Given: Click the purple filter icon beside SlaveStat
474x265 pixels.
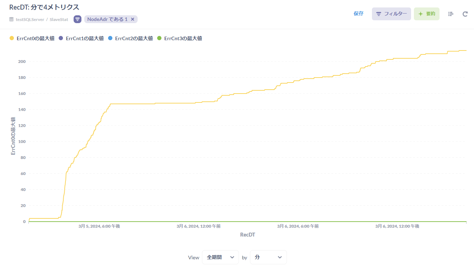Looking at the screenshot, I should tap(78, 19).
